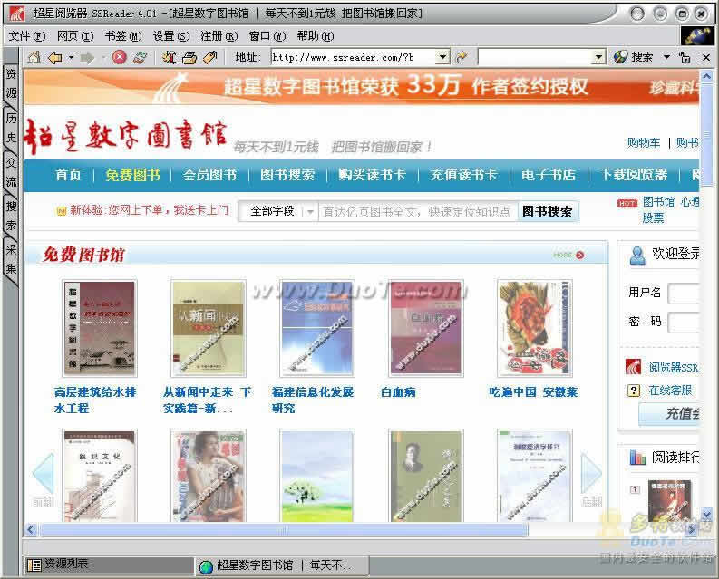Switch to the 采集 side tab

pos(11,259)
